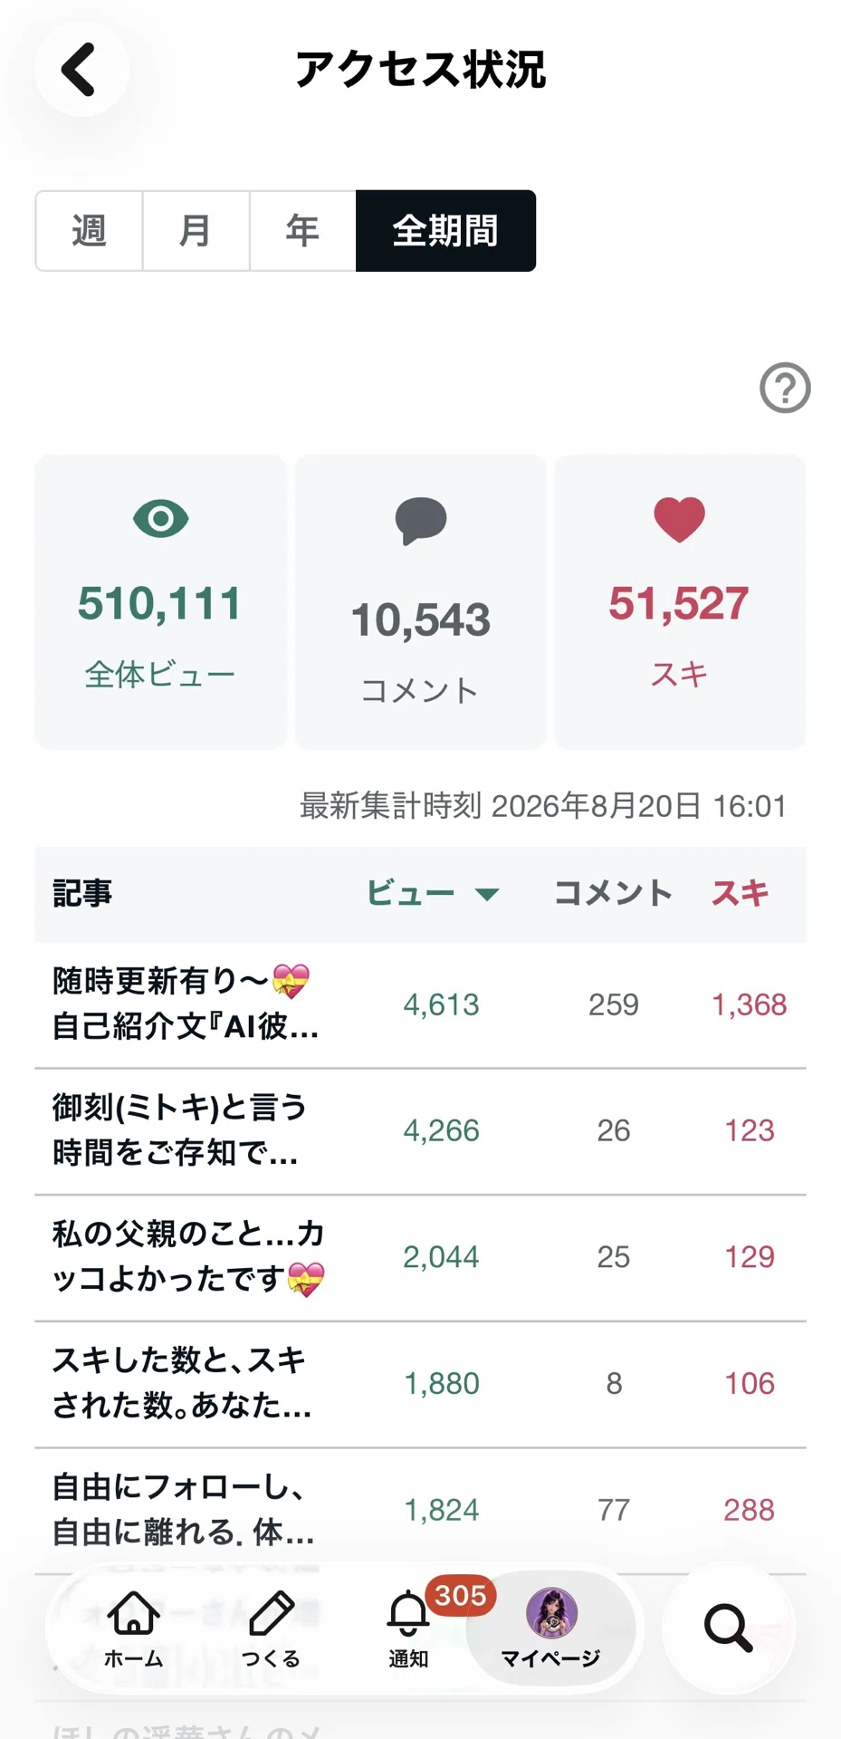The image size is (841, 1739).
Task: Tap the red heart スキ icon
Action: (679, 520)
